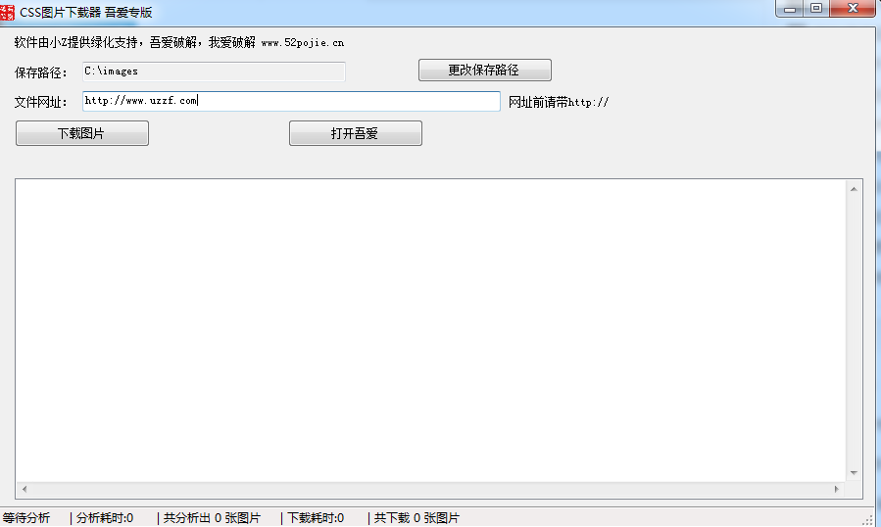Click the 更改保存路径 button
The image size is (881, 527).
point(485,71)
